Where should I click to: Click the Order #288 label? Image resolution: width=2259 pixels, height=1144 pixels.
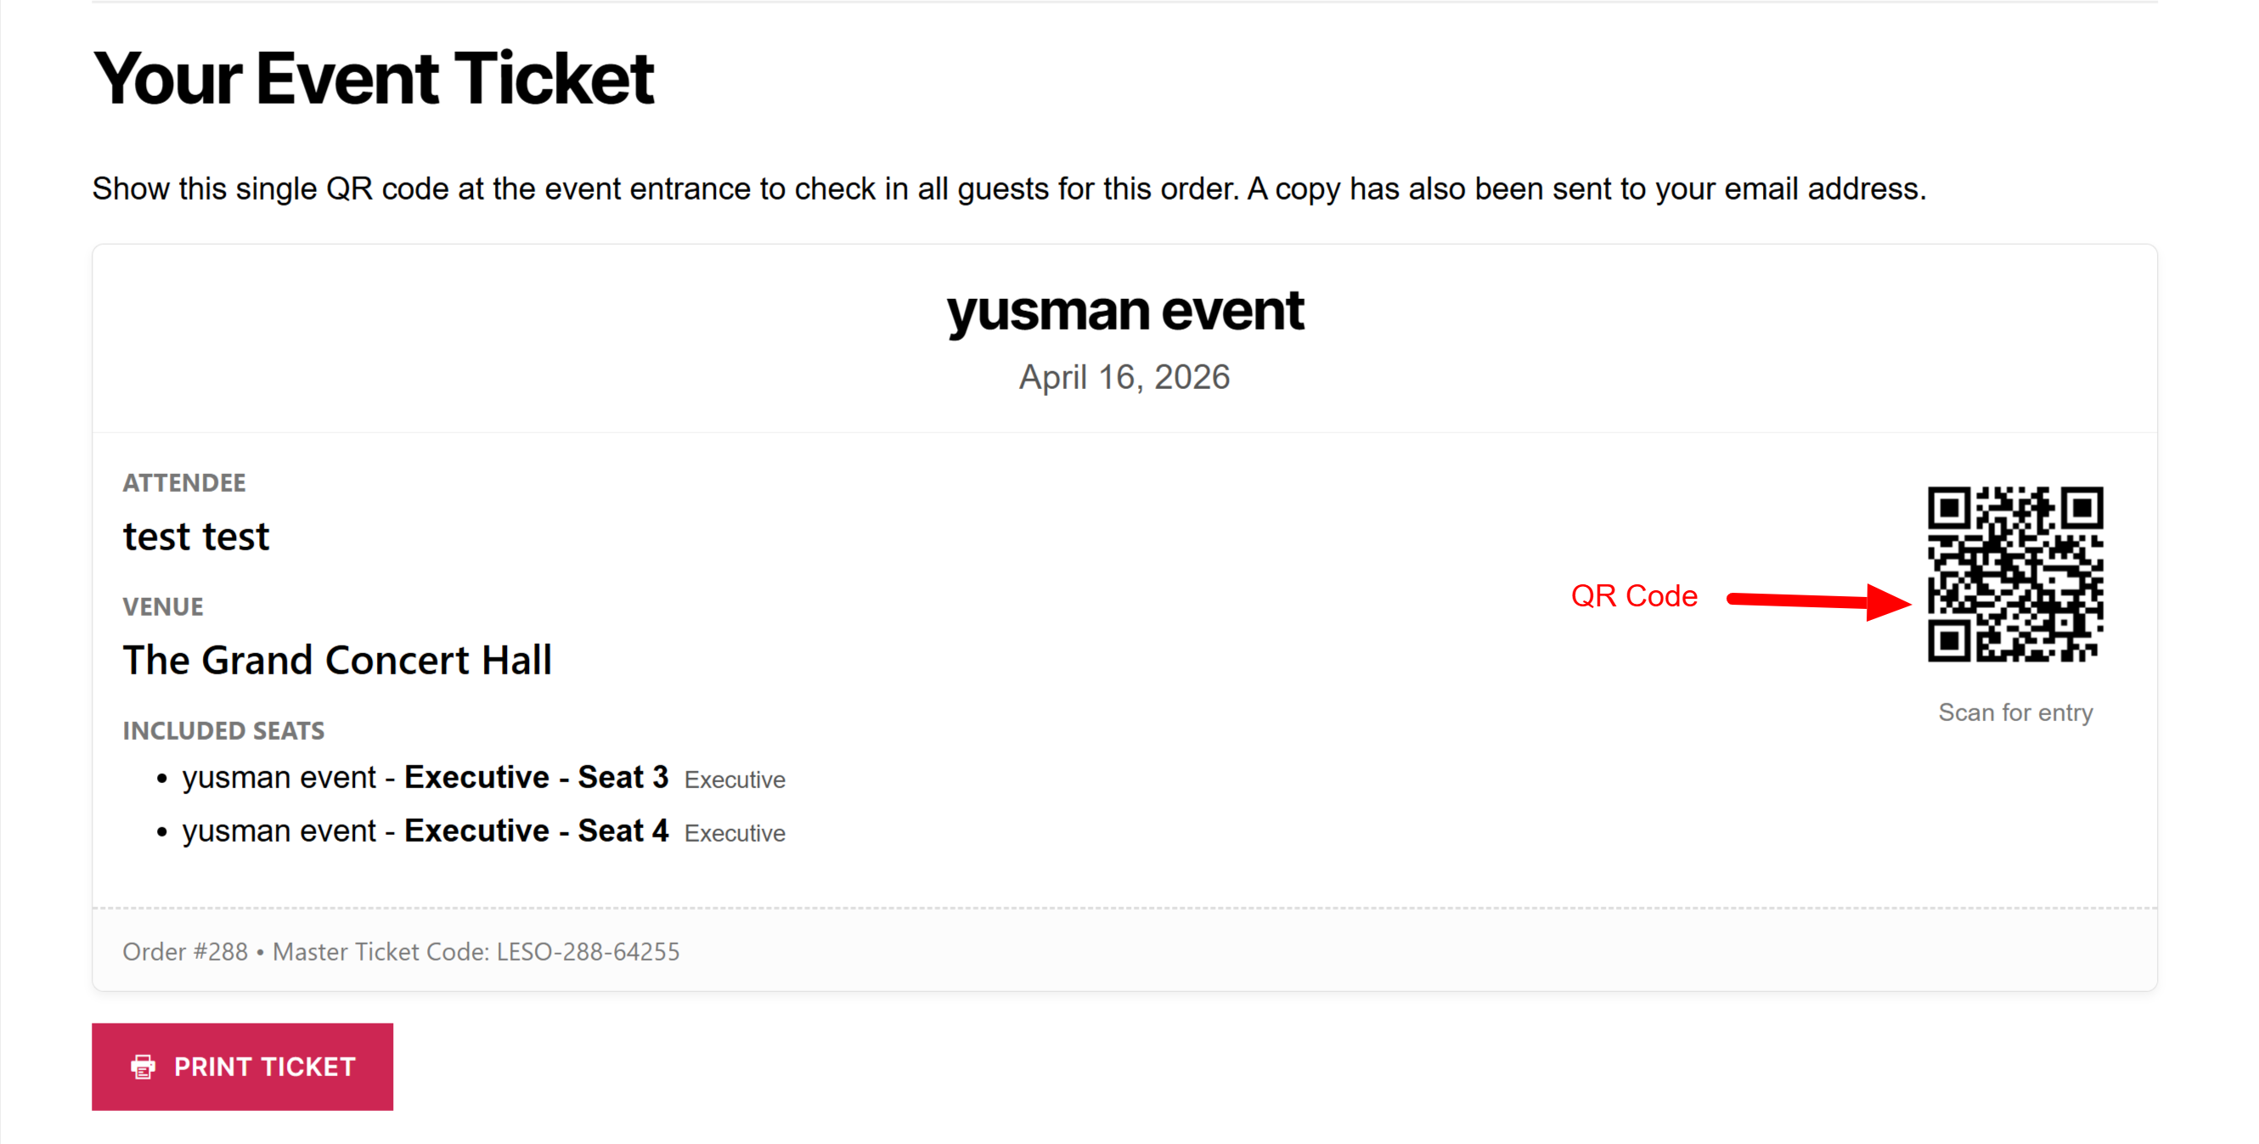[186, 951]
